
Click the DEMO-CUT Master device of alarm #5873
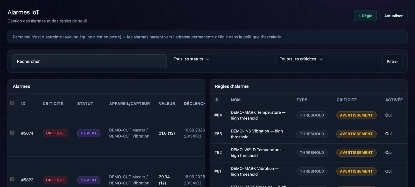tap(128, 177)
